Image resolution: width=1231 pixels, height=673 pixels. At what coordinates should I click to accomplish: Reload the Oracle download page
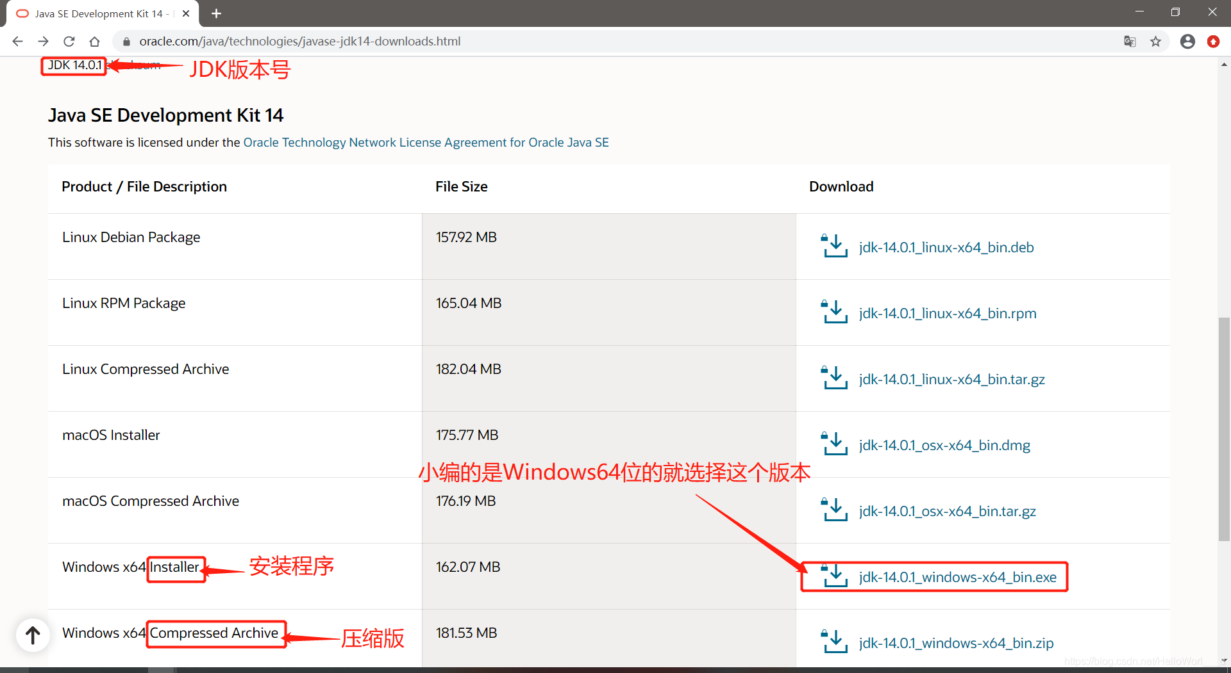pyautogui.click(x=69, y=42)
